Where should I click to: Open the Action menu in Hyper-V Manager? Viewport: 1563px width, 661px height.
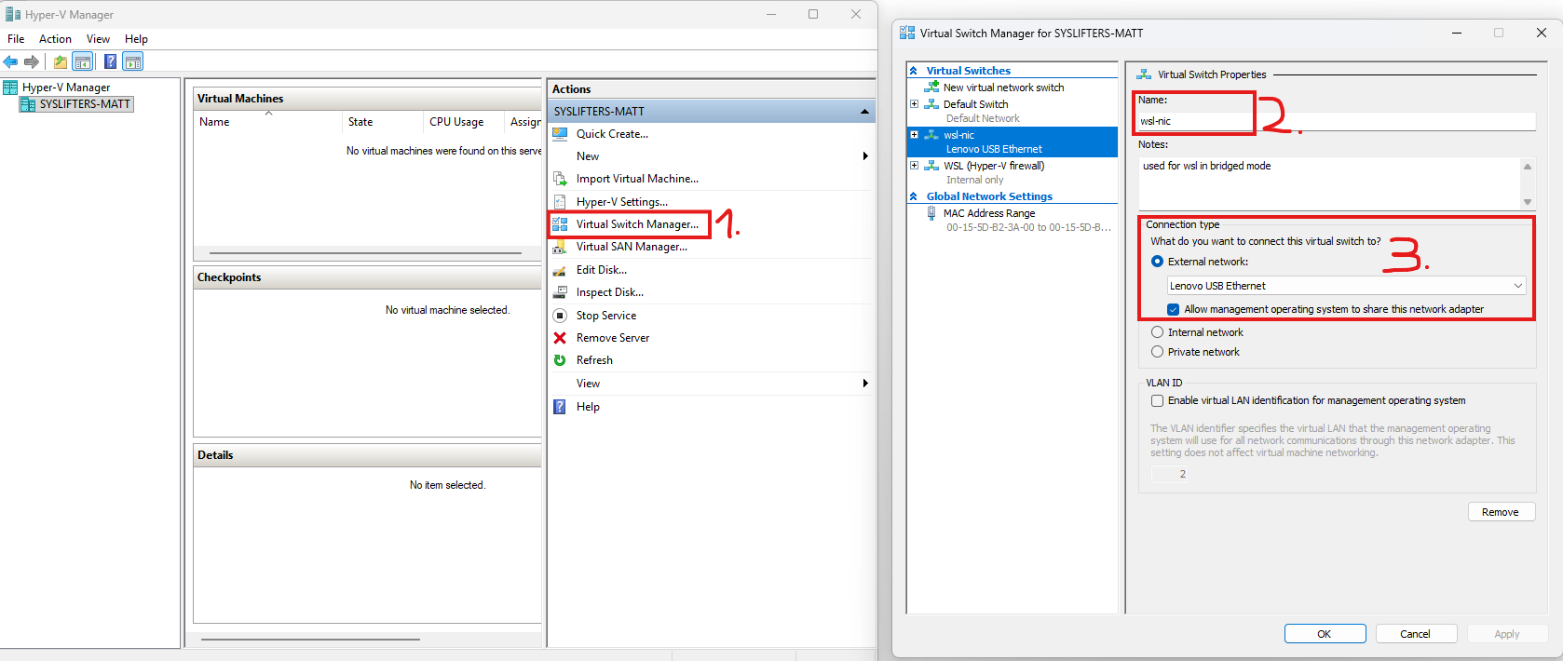pos(55,39)
